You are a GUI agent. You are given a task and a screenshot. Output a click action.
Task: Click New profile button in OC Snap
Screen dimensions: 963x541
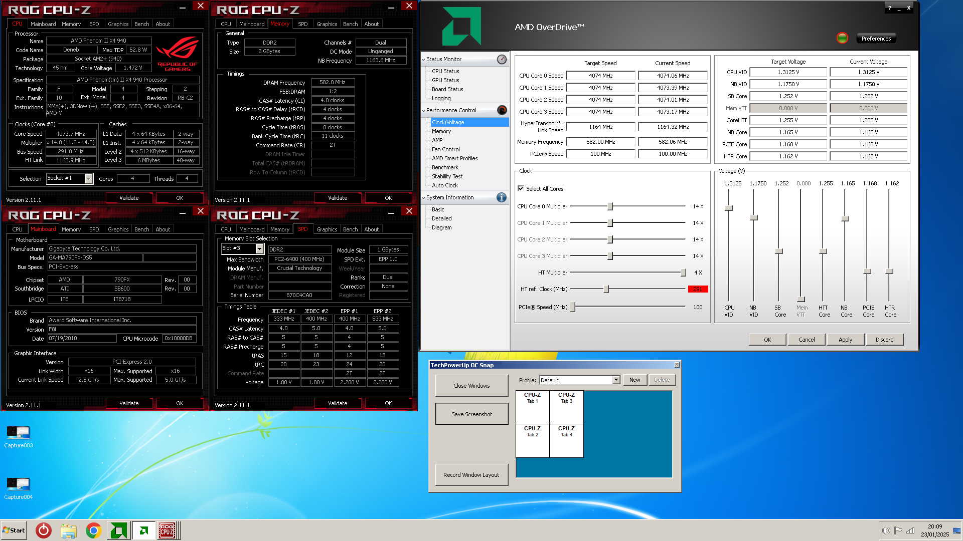(634, 380)
